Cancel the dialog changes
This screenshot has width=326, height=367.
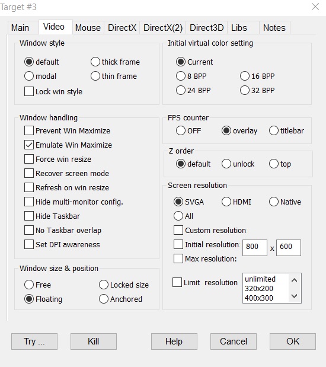coord(234,342)
